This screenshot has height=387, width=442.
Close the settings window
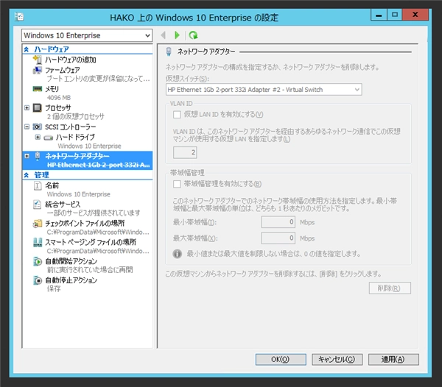click(415, 15)
